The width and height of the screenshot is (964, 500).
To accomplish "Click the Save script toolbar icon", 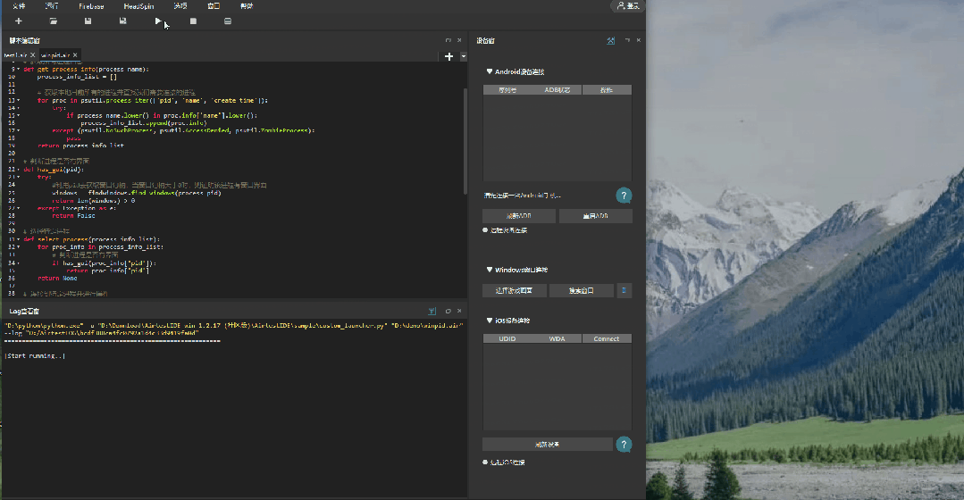I will click(88, 21).
